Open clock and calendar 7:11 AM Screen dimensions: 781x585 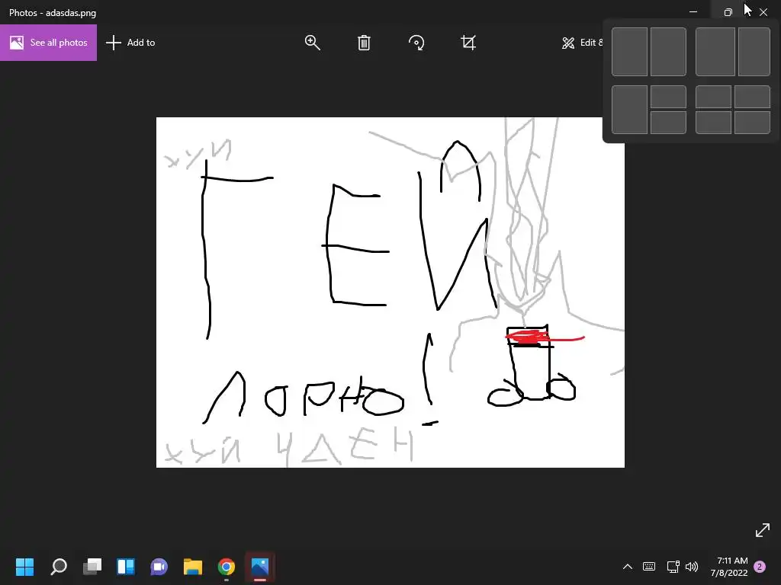tap(729, 567)
